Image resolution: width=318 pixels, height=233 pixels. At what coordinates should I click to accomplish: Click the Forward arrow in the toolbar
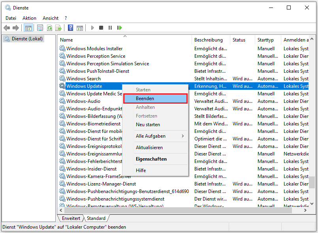click(16, 28)
